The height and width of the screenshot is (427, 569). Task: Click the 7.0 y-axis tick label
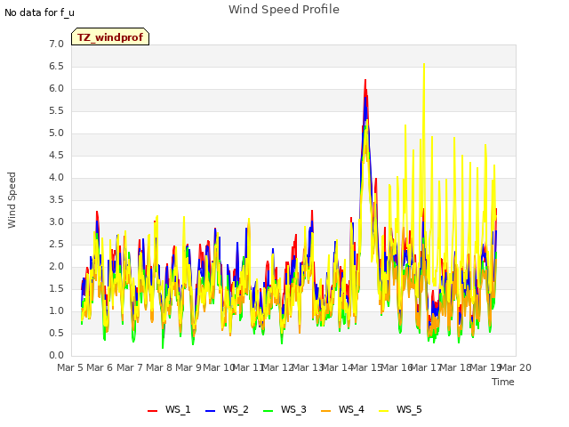(56, 44)
